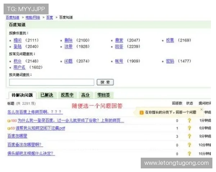Open the 问题 common-question link

point(68,61)
